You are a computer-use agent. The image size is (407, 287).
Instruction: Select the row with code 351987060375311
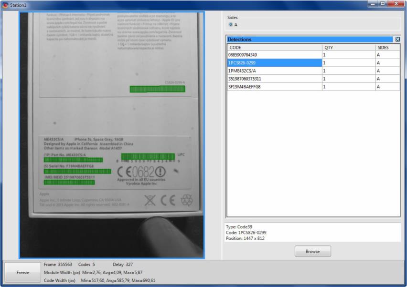313,79
